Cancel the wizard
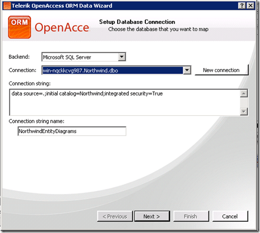 point(230,216)
